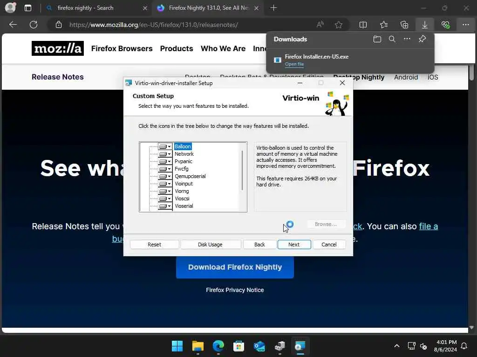Image resolution: width=477 pixels, height=357 pixels.
Task: Open Edge Settings and more menu
Action: 466,25
